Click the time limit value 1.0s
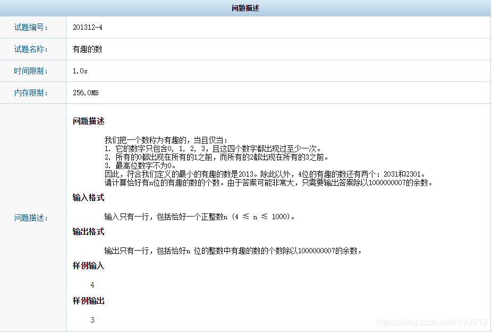 (80, 70)
